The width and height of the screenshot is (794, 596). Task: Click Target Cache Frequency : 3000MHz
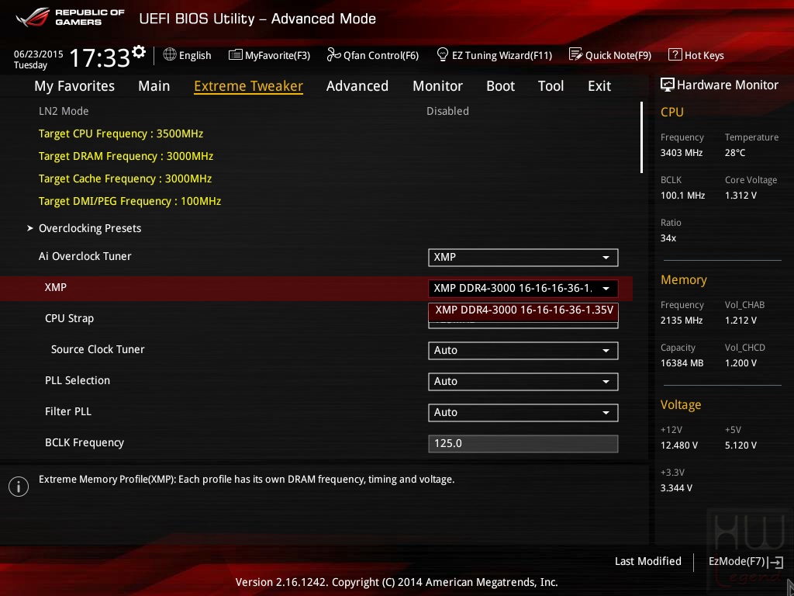click(x=125, y=178)
